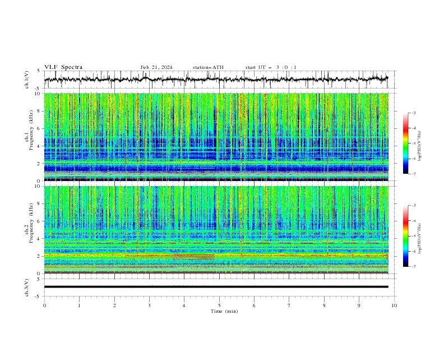
Task: Select the 'Time (min)' axis title
Action: pos(224,311)
